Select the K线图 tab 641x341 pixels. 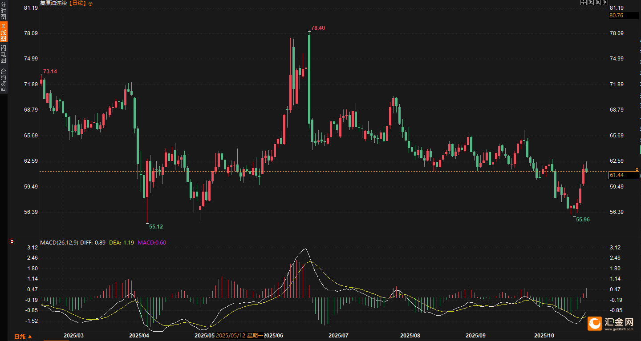click(4, 32)
